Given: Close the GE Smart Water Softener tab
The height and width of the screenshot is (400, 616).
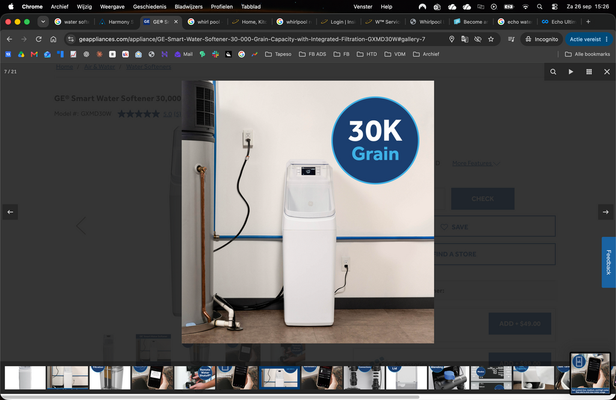Looking at the screenshot, I should [176, 22].
